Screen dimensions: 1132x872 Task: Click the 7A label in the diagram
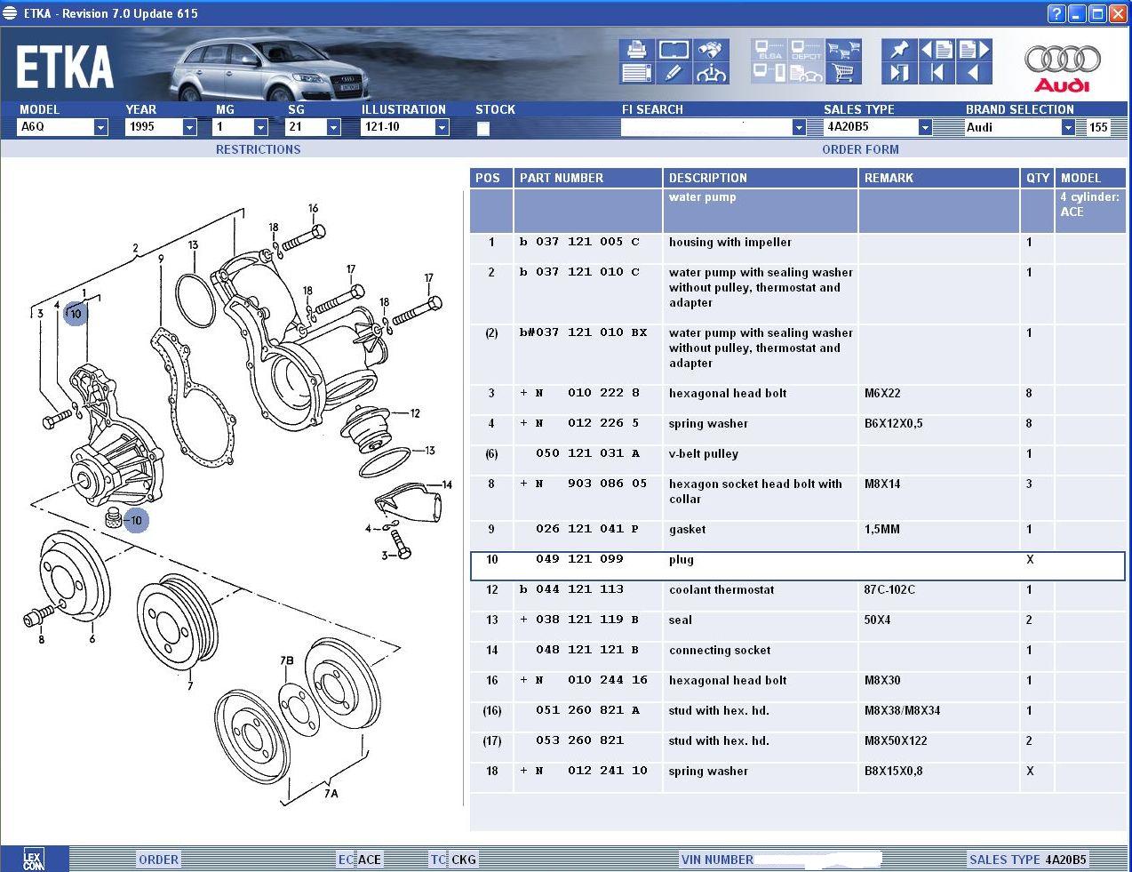pos(331,793)
